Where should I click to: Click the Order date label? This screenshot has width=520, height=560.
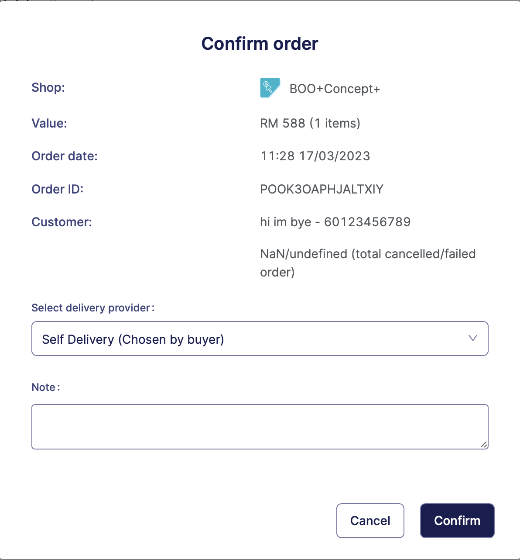pos(65,156)
